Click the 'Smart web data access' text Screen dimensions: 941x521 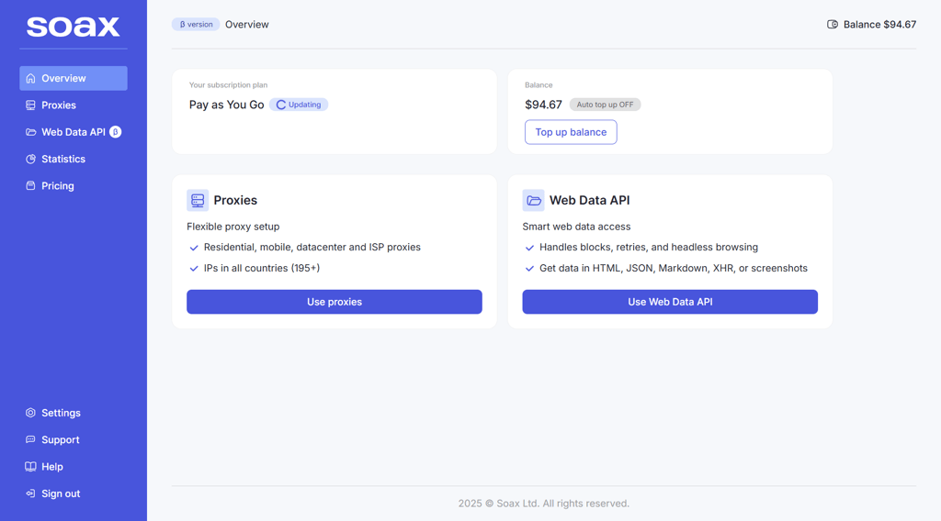pyautogui.click(x=576, y=227)
